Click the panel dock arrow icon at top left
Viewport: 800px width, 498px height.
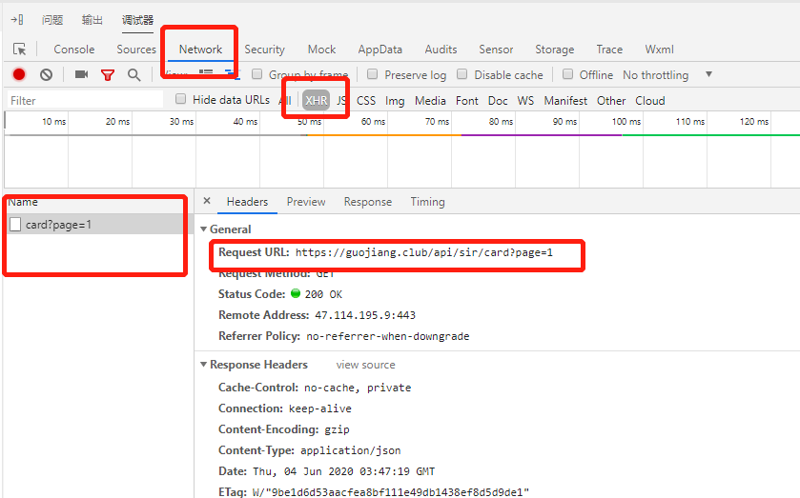click(17, 19)
